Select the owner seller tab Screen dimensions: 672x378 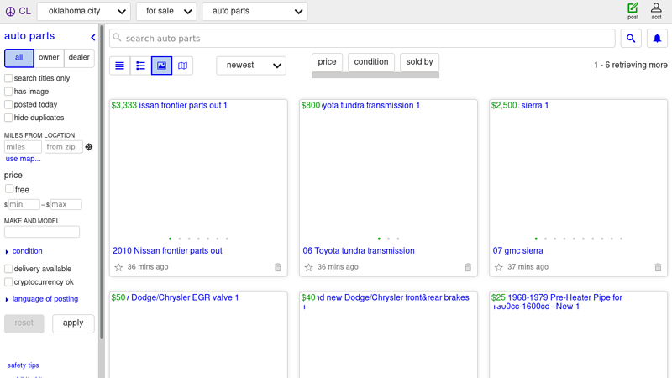(x=49, y=58)
